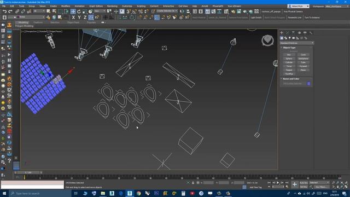This screenshot has width=350, height=197.
Task: Toggle Percent Snap icon
Action: pos(141,11)
